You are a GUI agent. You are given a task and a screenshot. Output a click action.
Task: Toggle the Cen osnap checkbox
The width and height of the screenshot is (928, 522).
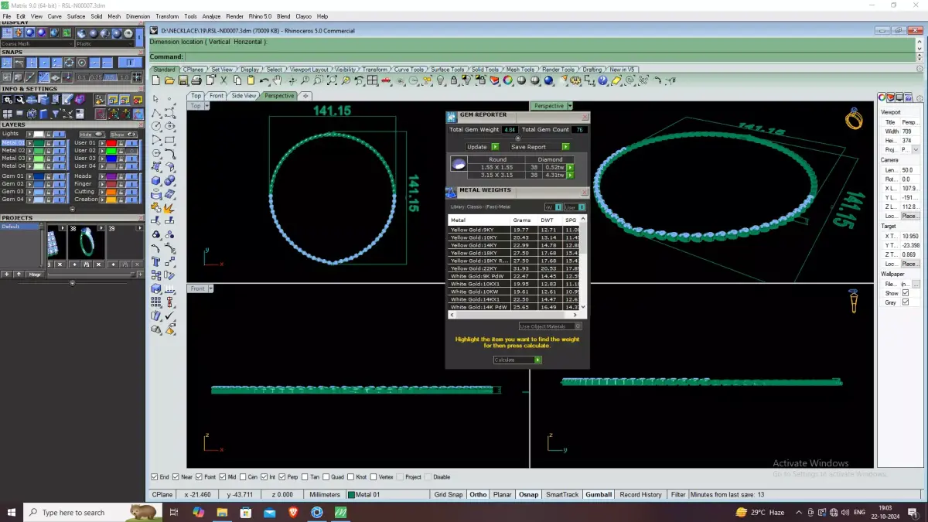(244, 477)
